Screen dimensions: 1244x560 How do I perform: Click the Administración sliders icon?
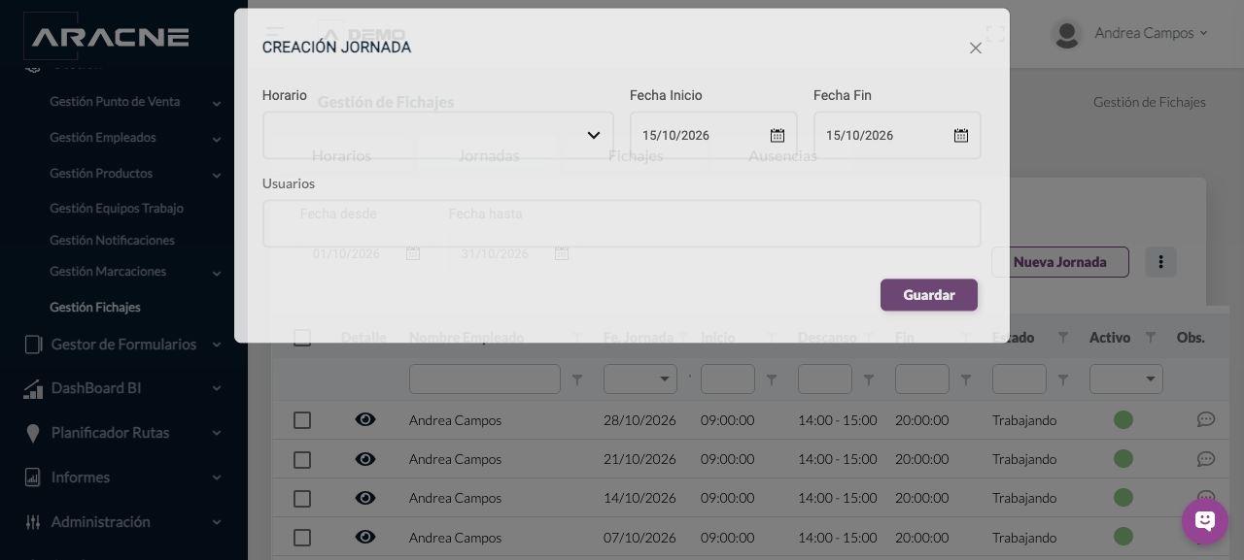[33, 522]
